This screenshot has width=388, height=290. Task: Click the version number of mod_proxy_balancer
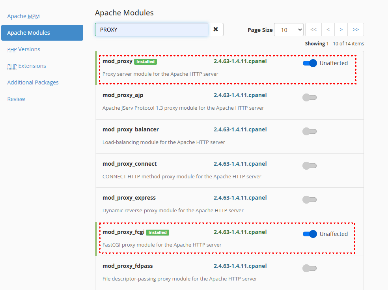click(240, 129)
